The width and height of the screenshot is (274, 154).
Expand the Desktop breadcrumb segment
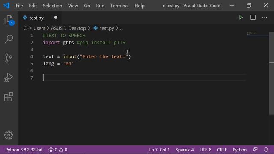[77, 28]
